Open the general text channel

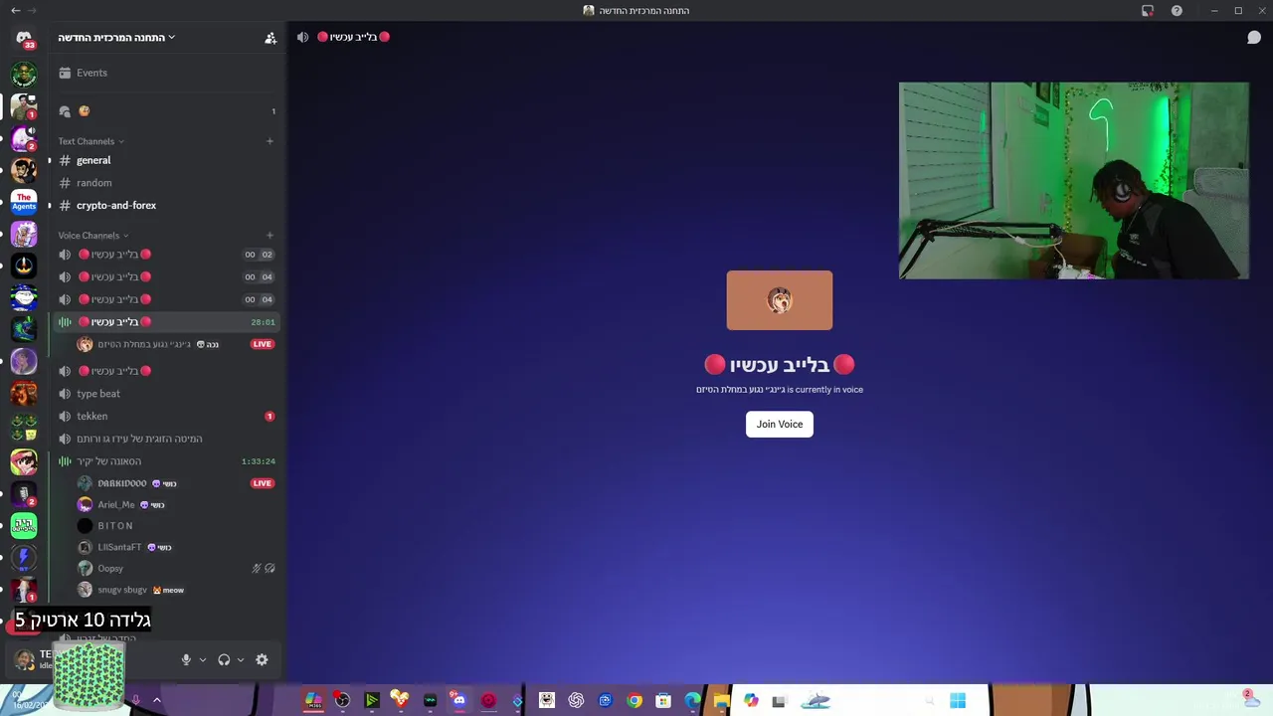(x=166, y=160)
